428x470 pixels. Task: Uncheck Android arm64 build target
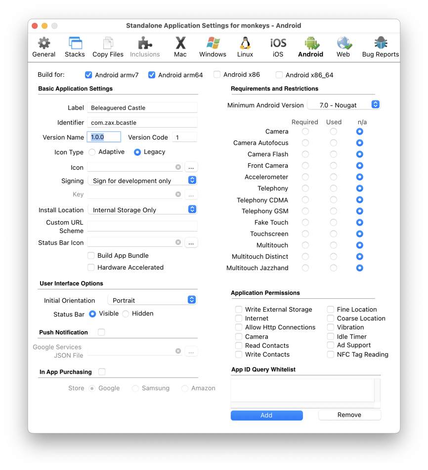tap(152, 75)
